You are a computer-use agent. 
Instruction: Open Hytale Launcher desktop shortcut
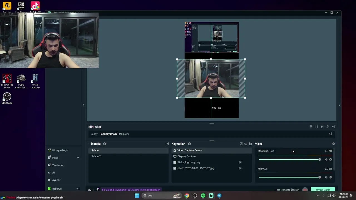(35, 81)
